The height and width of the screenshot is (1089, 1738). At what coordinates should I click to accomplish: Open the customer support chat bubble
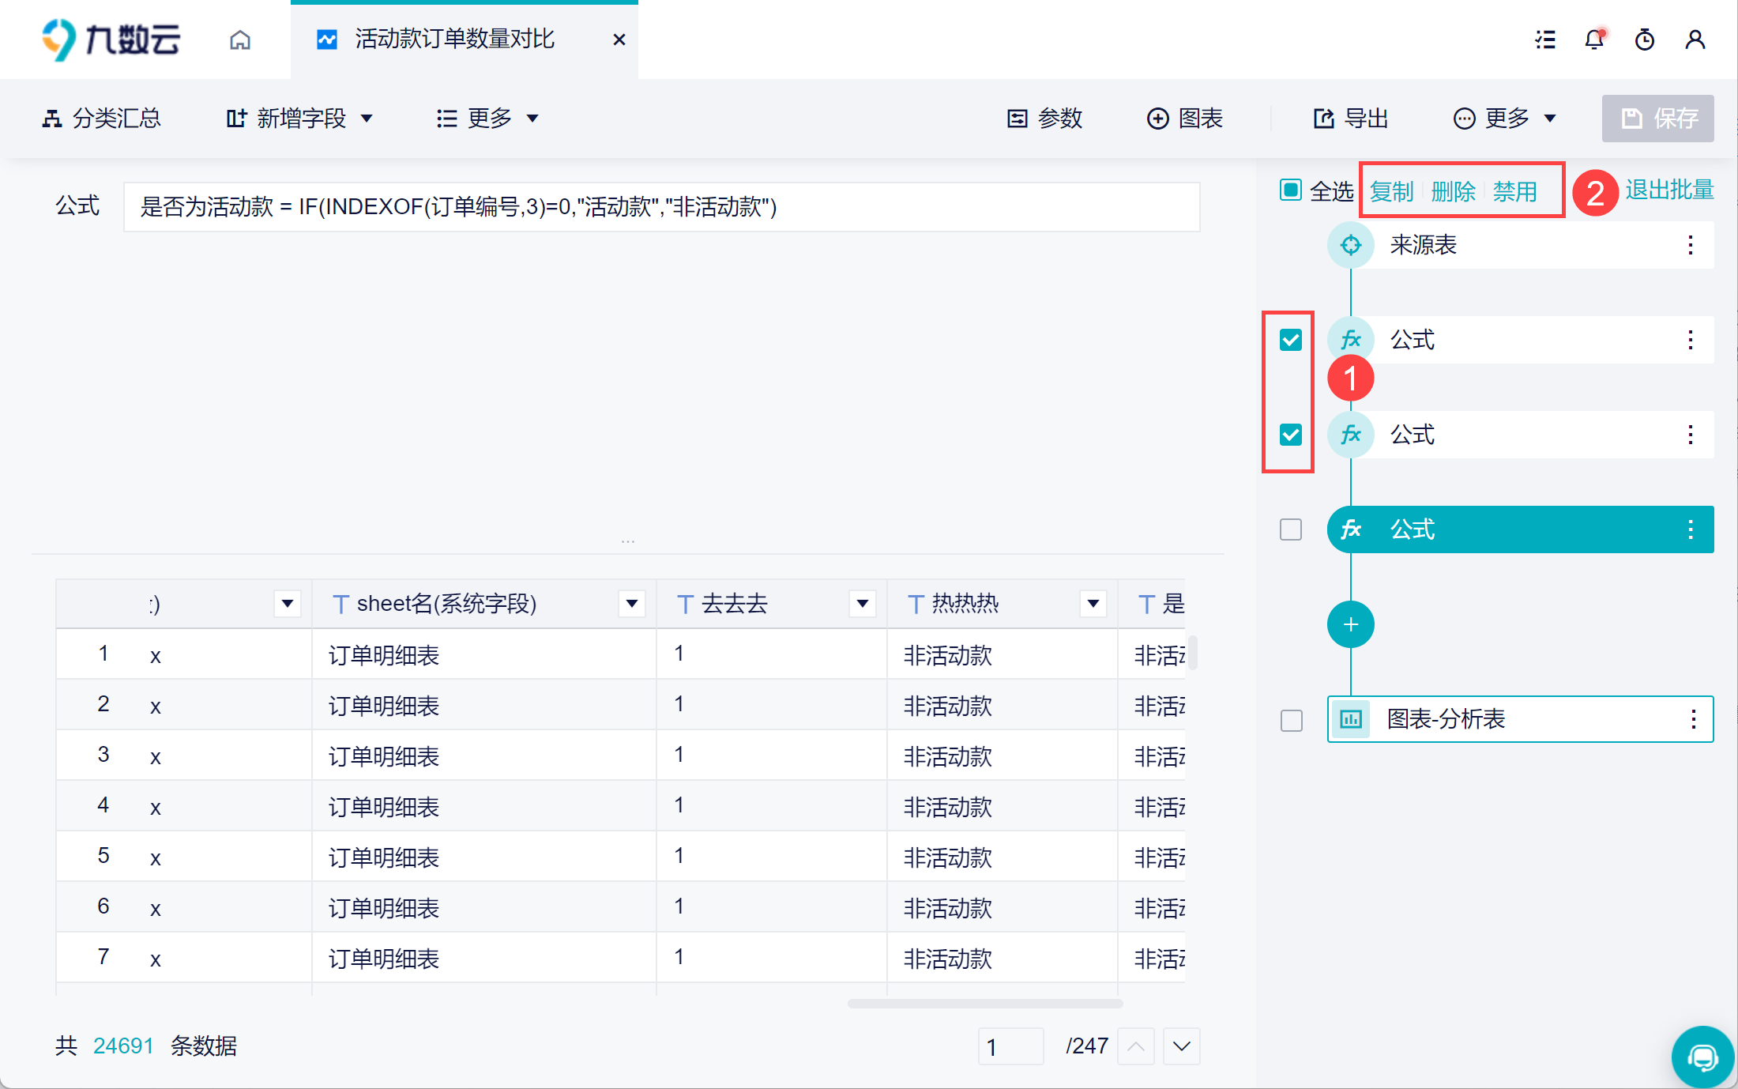(x=1702, y=1057)
